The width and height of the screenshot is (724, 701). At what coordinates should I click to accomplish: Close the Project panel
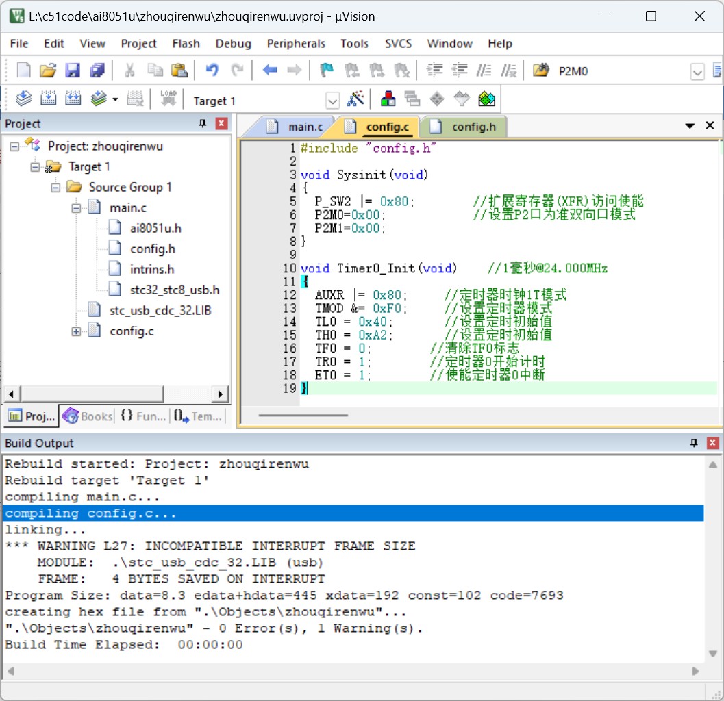pyautogui.click(x=221, y=123)
